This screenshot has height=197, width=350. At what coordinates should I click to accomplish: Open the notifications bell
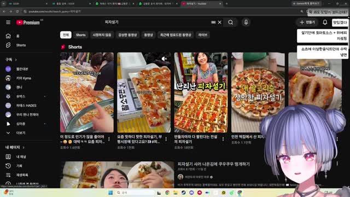coord(325,22)
